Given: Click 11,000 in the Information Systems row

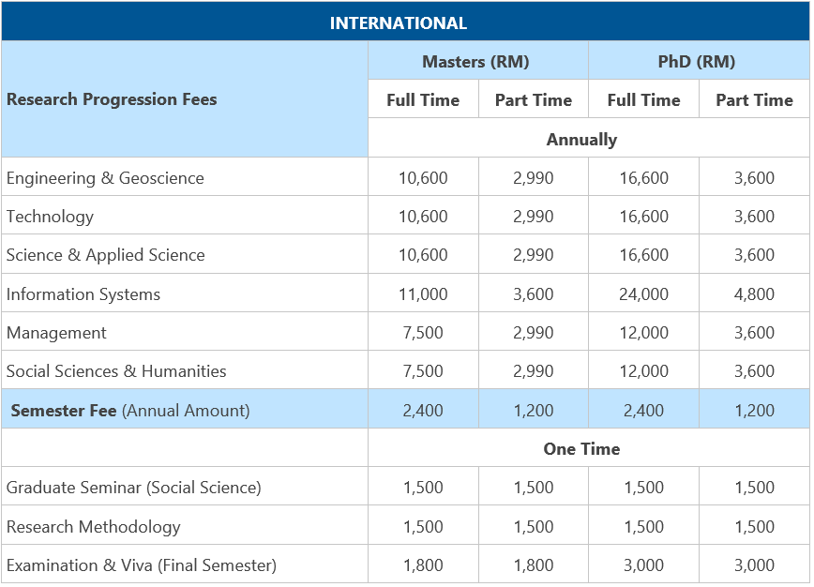Looking at the screenshot, I should pyautogui.click(x=423, y=294).
